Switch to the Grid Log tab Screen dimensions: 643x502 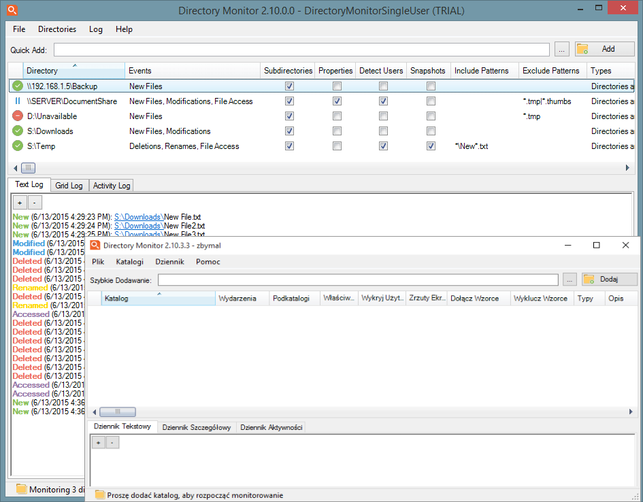click(69, 185)
